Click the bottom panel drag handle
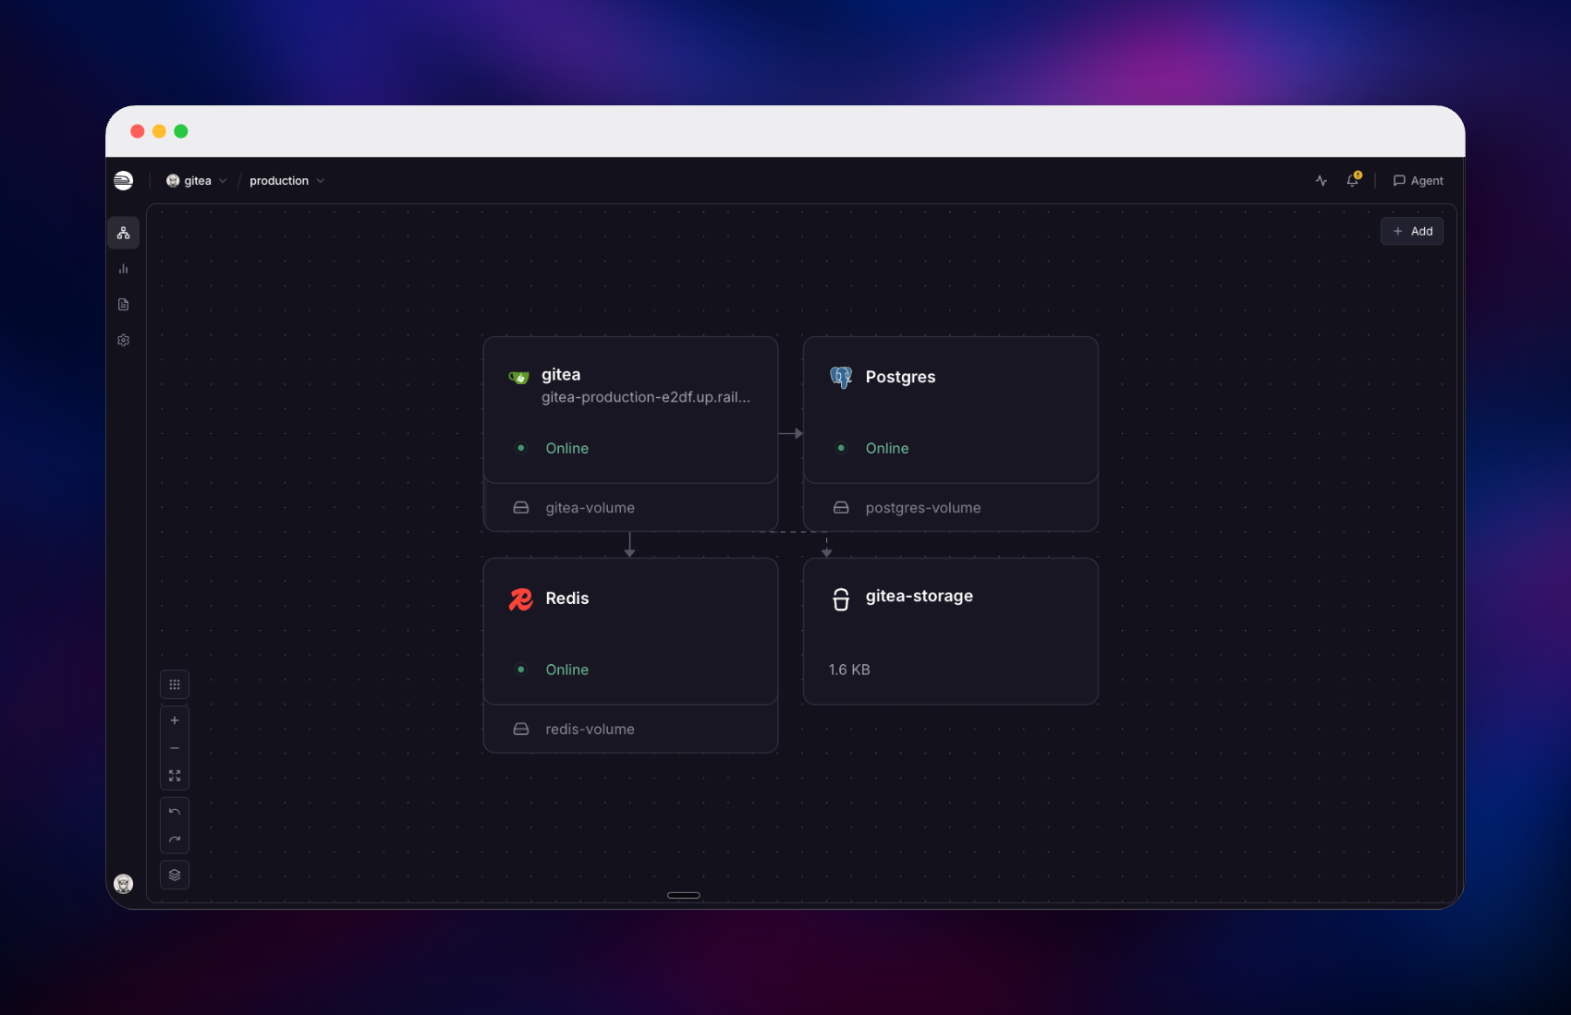 point(684,895)
